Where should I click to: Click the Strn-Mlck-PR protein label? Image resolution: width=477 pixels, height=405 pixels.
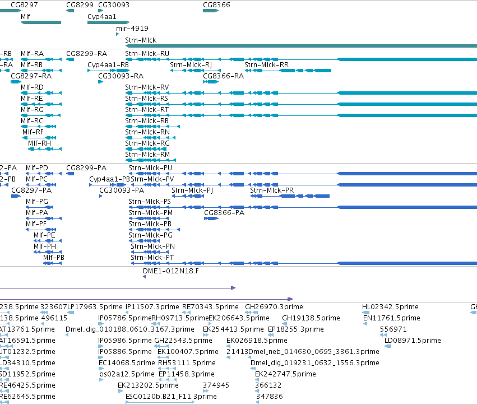coord(272,190)
